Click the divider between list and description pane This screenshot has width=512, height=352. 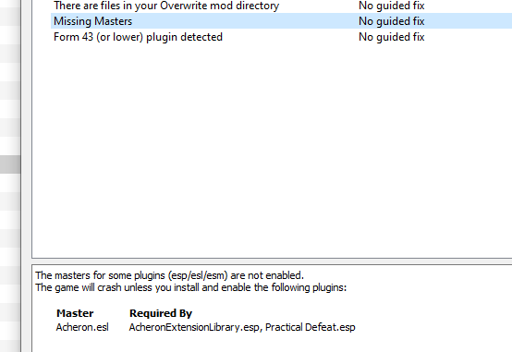[272, 261]
